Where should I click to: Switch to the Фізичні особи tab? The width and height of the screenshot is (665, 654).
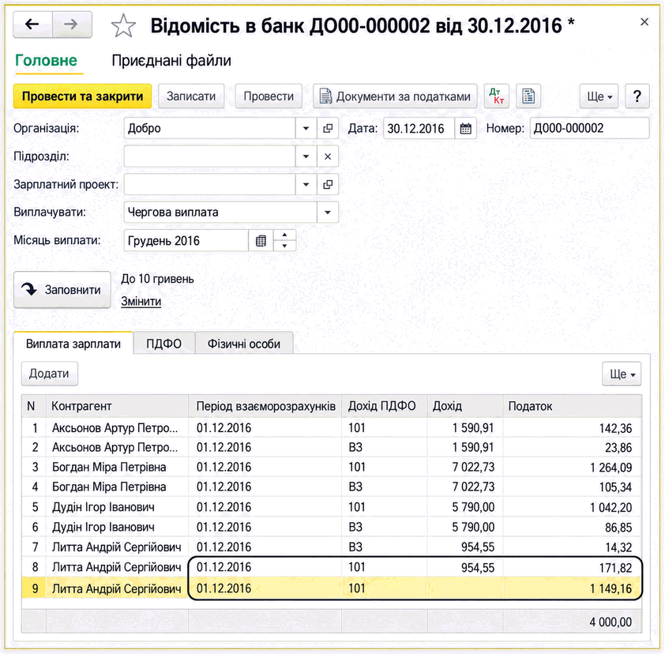244,344
